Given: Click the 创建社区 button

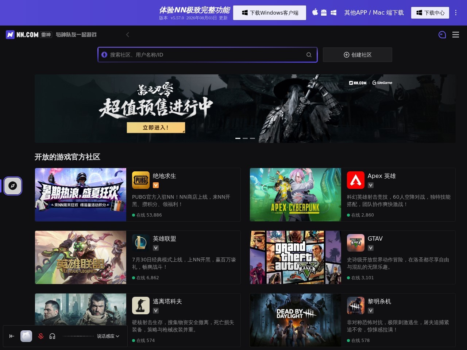Looking at the screenshot, I should 358,55.
